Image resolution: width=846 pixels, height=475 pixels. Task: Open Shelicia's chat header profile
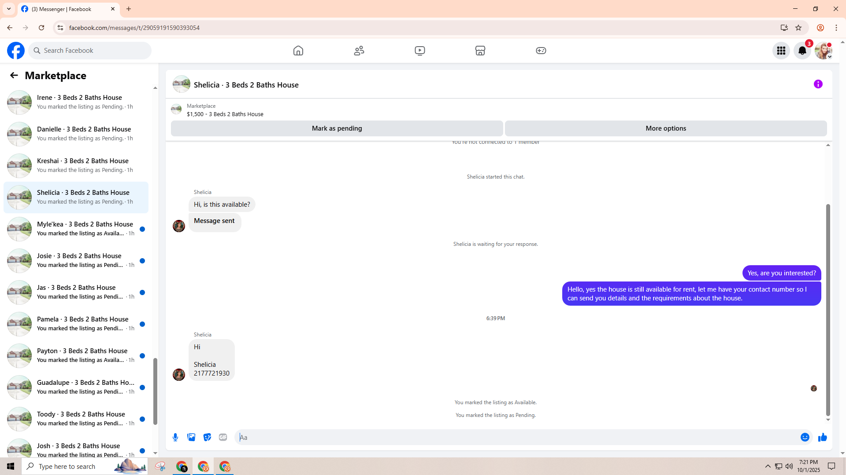click(236, 84)
